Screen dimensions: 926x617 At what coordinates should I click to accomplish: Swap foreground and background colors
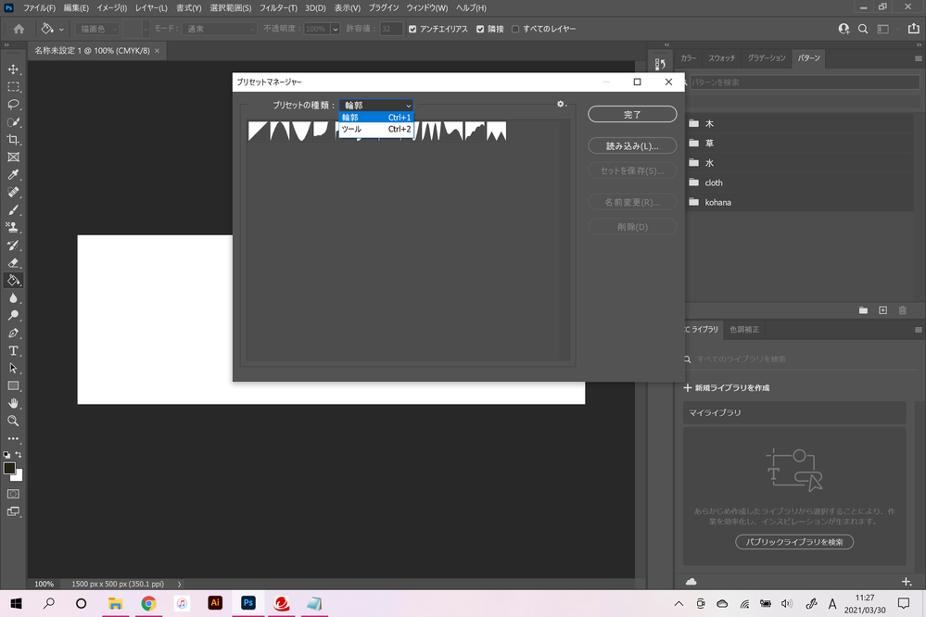pyautogui.click(x=19, y=455)
